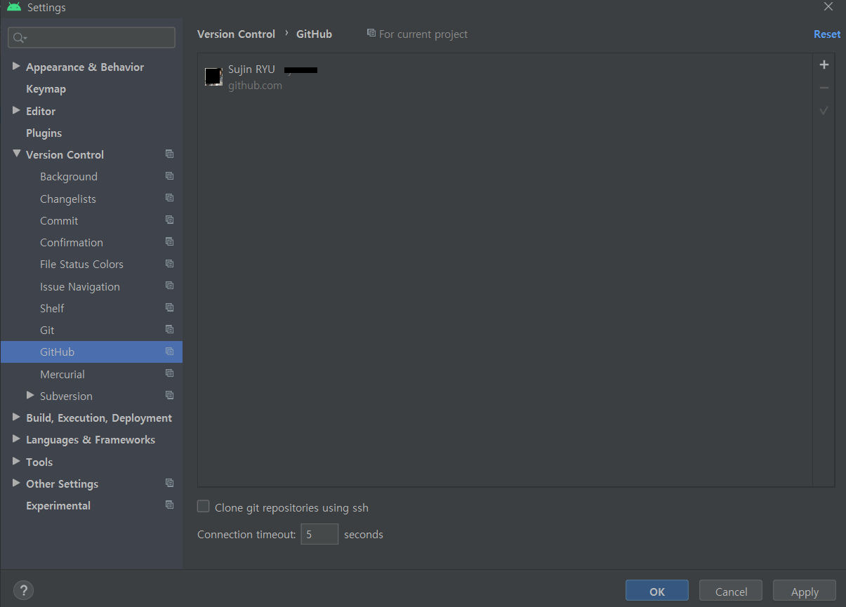Viewport: 846px width, 607px height.
Task: Click the For current project icon
Action: click(371, 33)
